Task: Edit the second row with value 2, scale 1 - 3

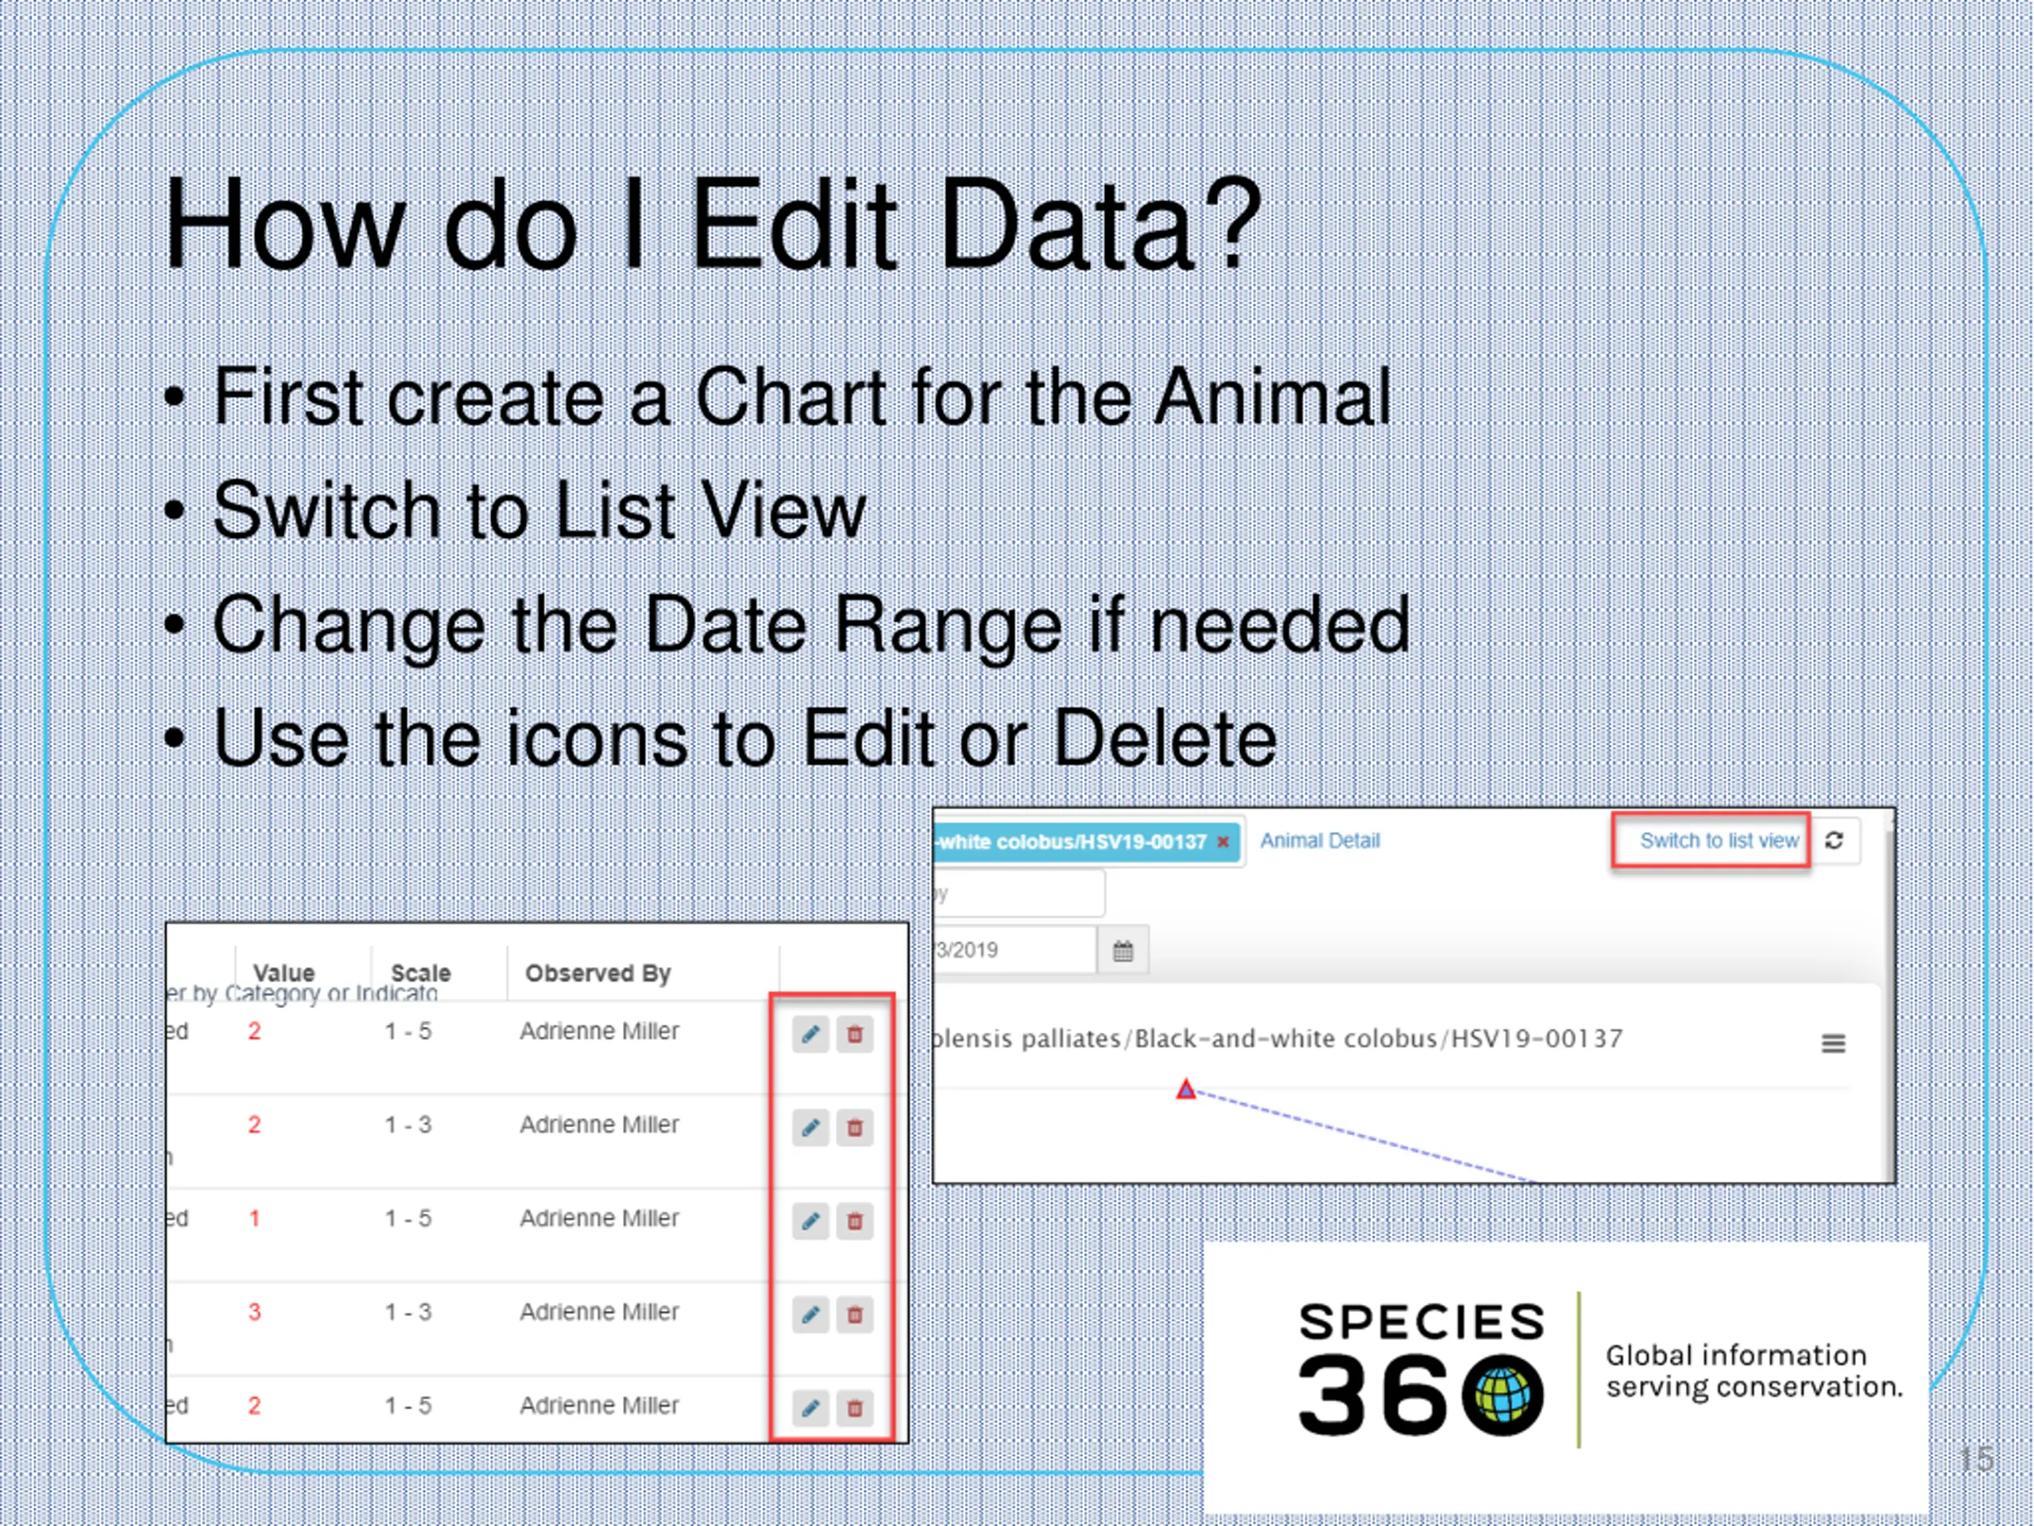Action: click(810, 1128)
